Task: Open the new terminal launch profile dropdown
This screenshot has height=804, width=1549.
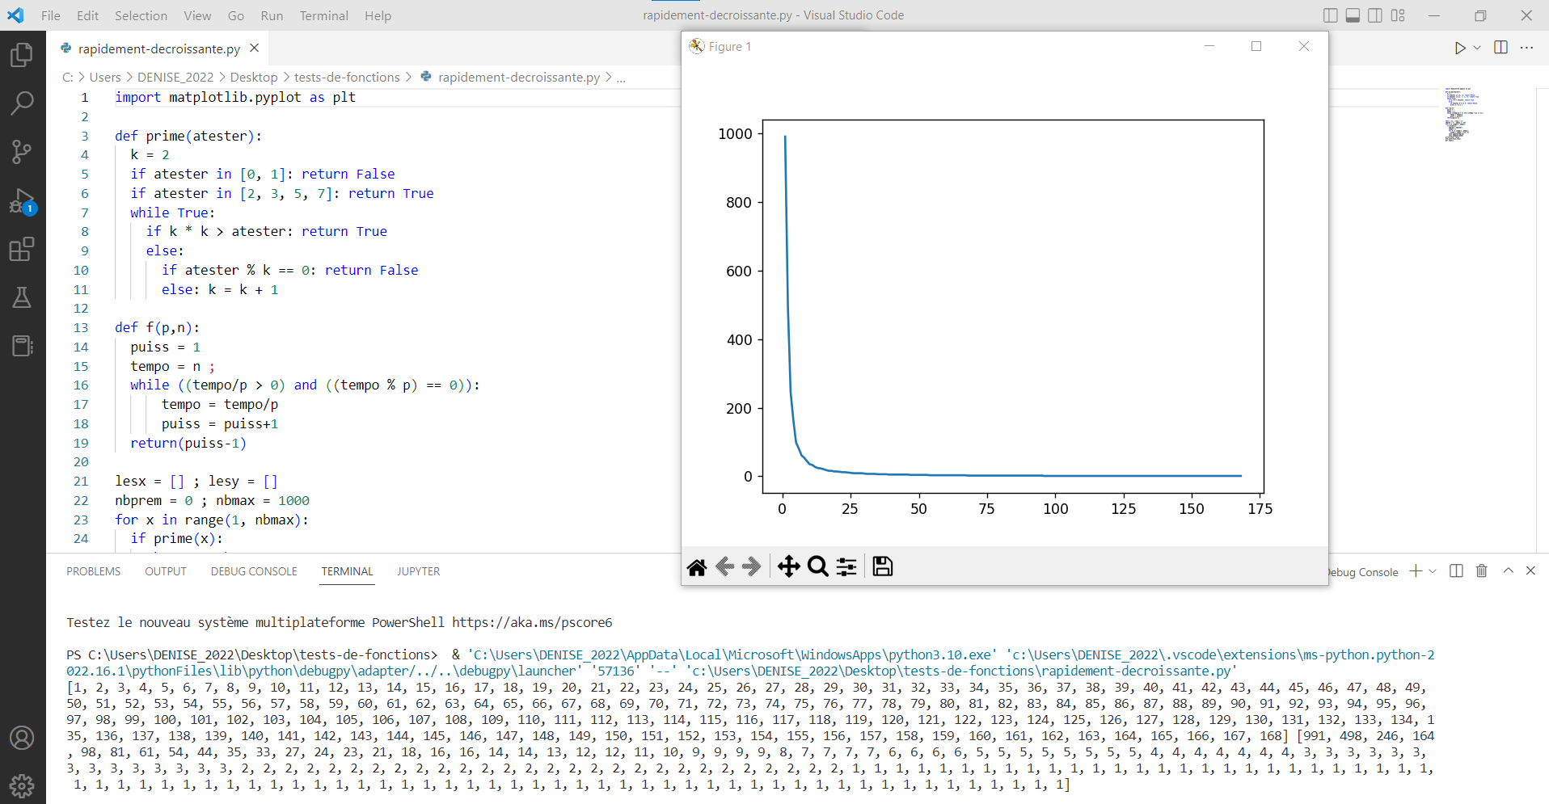Action: pyautogui.click(x=1433, y=571)
